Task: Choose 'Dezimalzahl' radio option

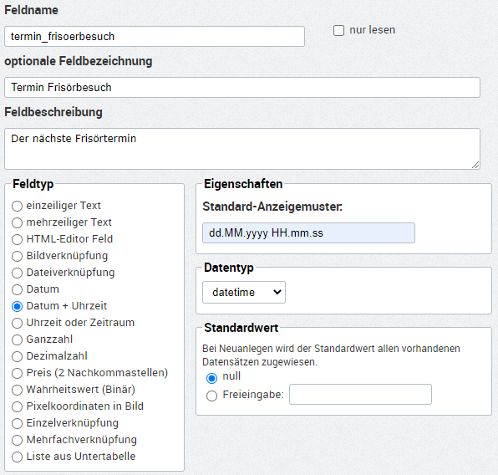Action: (17, 356)
